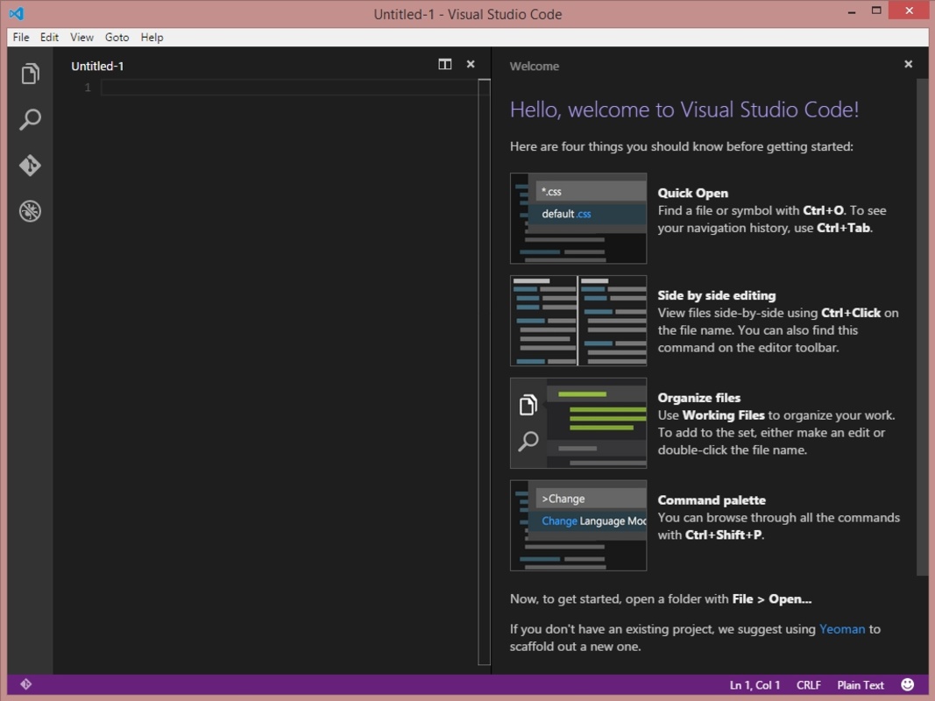Click the Organize files thumbnail
This screenshot has height=701, width=935.
pos(578,423)
